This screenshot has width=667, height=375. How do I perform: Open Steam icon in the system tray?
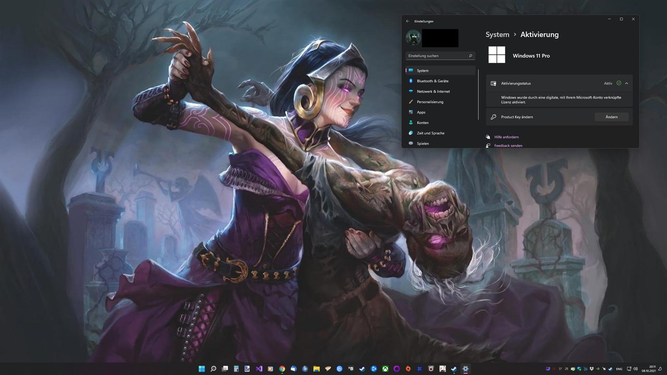[x=610, y=369]
